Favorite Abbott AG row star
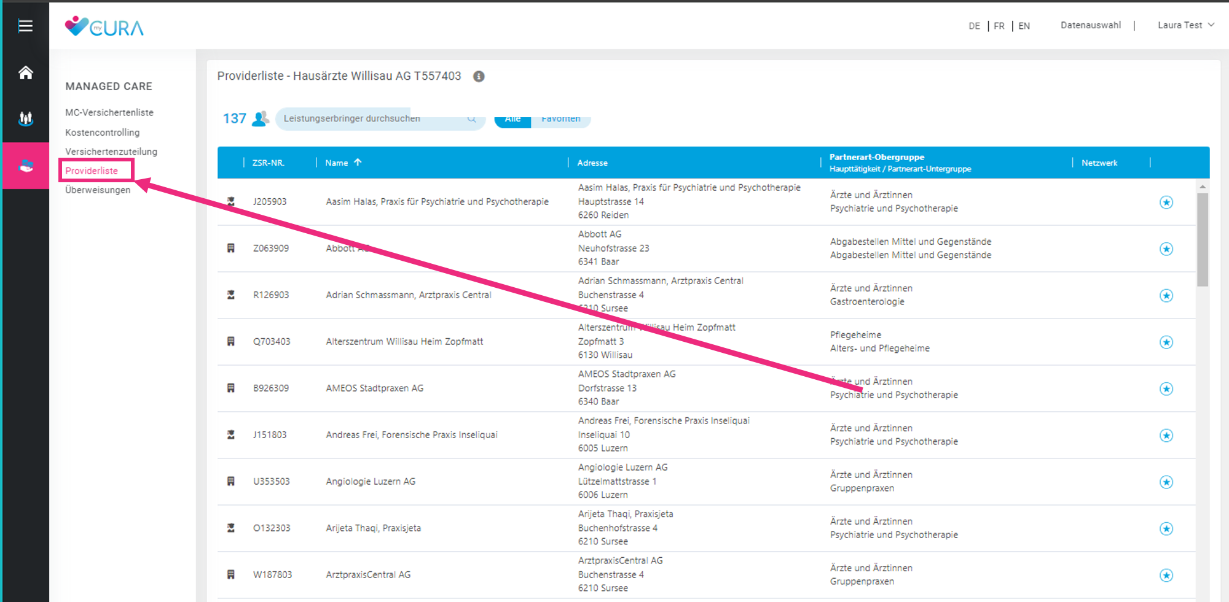The height and width of the screenshot is (602, 1229). 1166,249
